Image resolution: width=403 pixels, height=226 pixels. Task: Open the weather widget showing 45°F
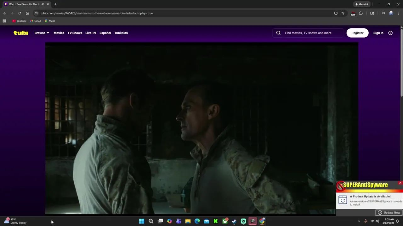(x=15, y=221)
